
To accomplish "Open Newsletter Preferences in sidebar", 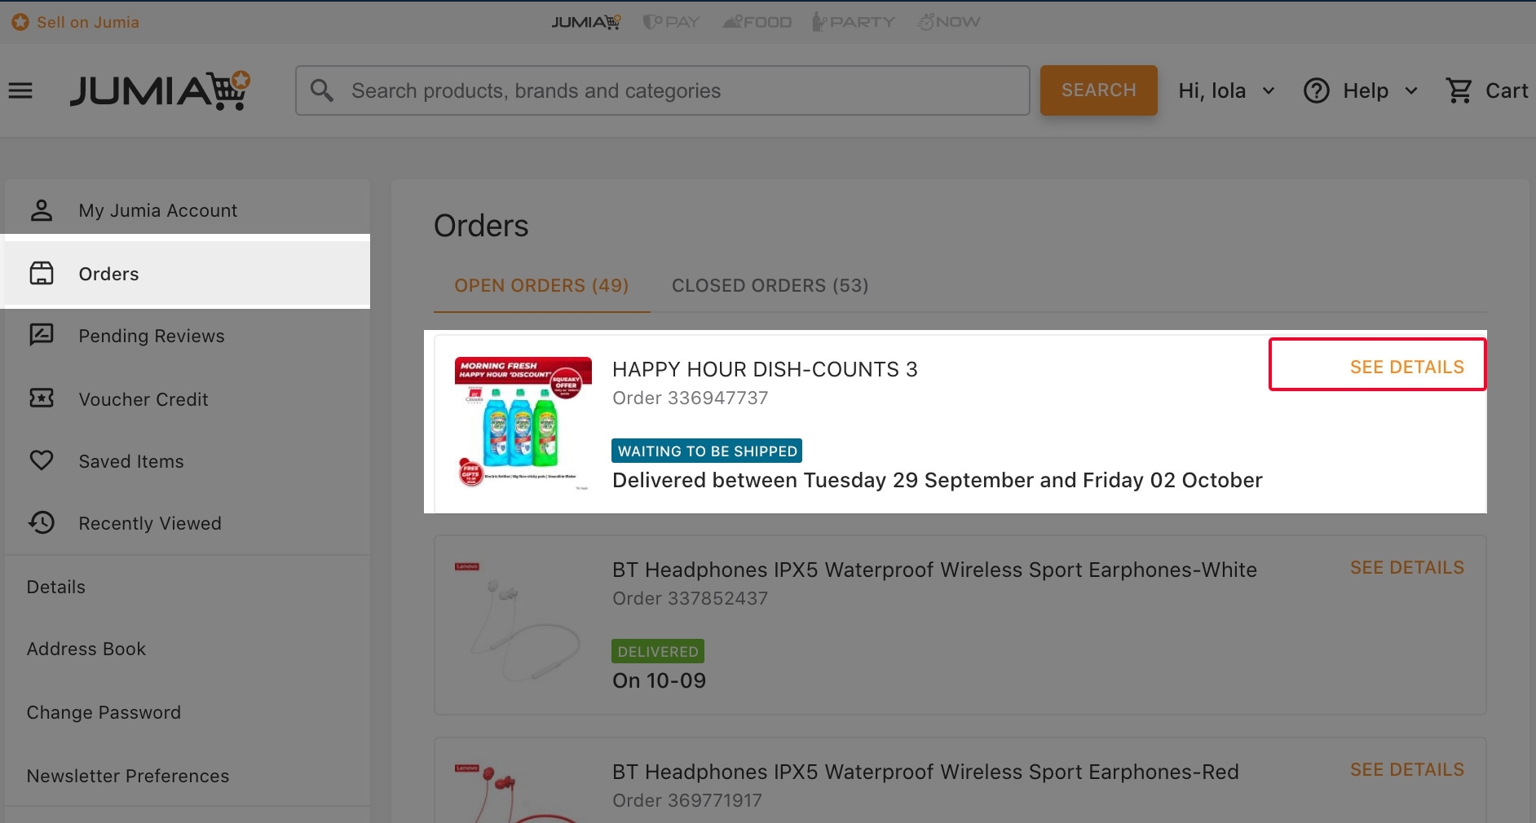I will tap(188, 776).
